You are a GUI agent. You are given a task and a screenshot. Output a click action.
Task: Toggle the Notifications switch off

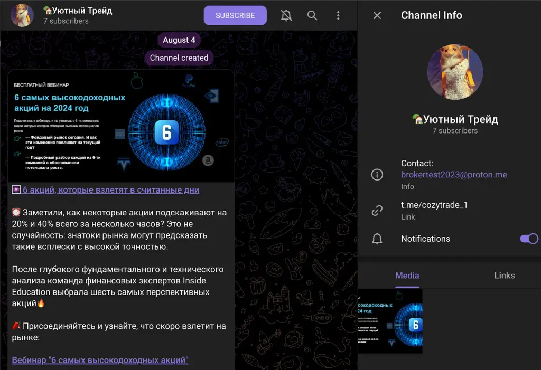tap(529, 239)
